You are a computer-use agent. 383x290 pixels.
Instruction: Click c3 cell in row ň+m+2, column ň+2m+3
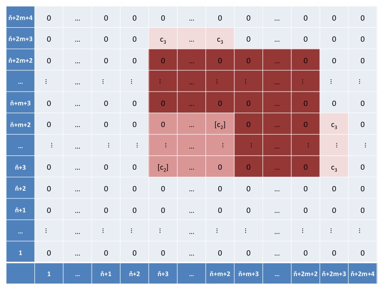pos(334,124)
